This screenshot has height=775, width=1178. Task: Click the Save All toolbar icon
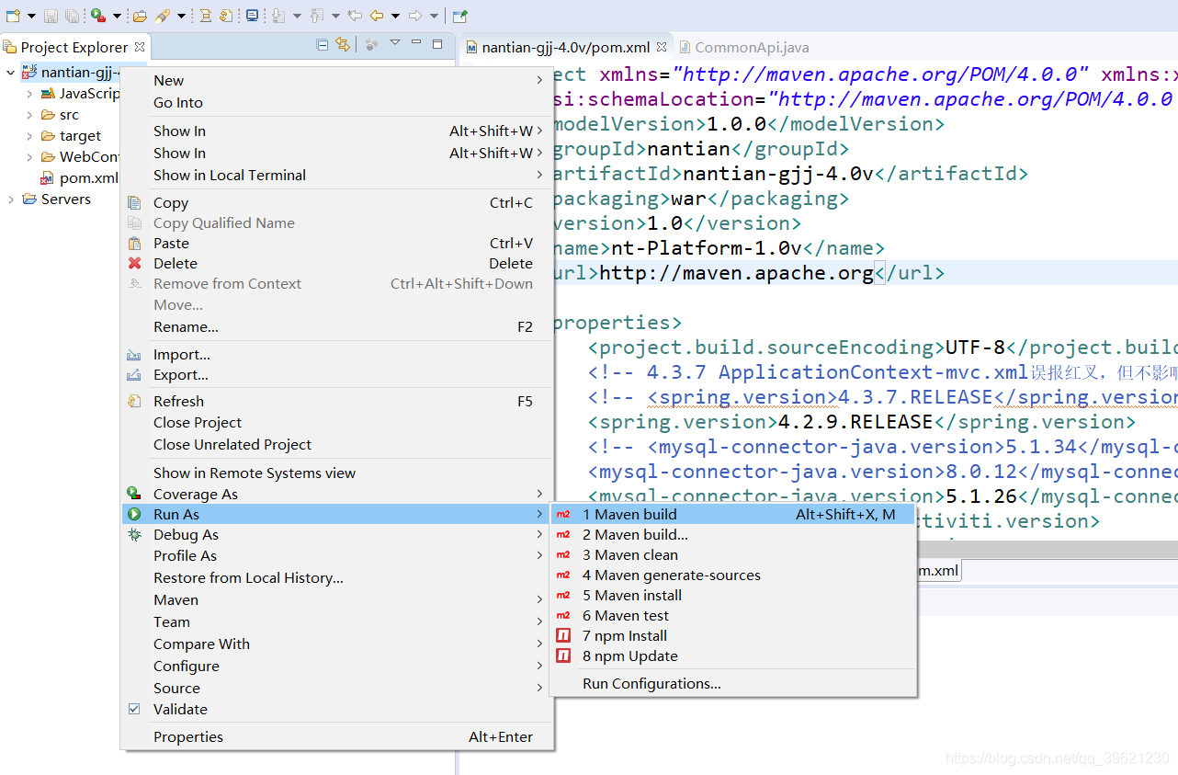[x=72, y=16]
